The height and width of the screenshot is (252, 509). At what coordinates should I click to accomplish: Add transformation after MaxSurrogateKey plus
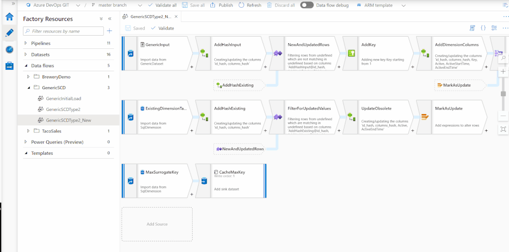192,194
